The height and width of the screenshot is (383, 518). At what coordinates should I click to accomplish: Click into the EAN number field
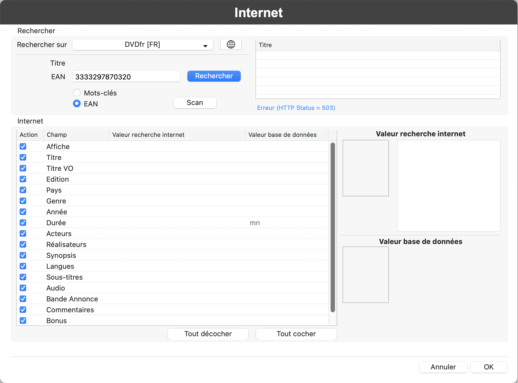click(x=126, y=77)
